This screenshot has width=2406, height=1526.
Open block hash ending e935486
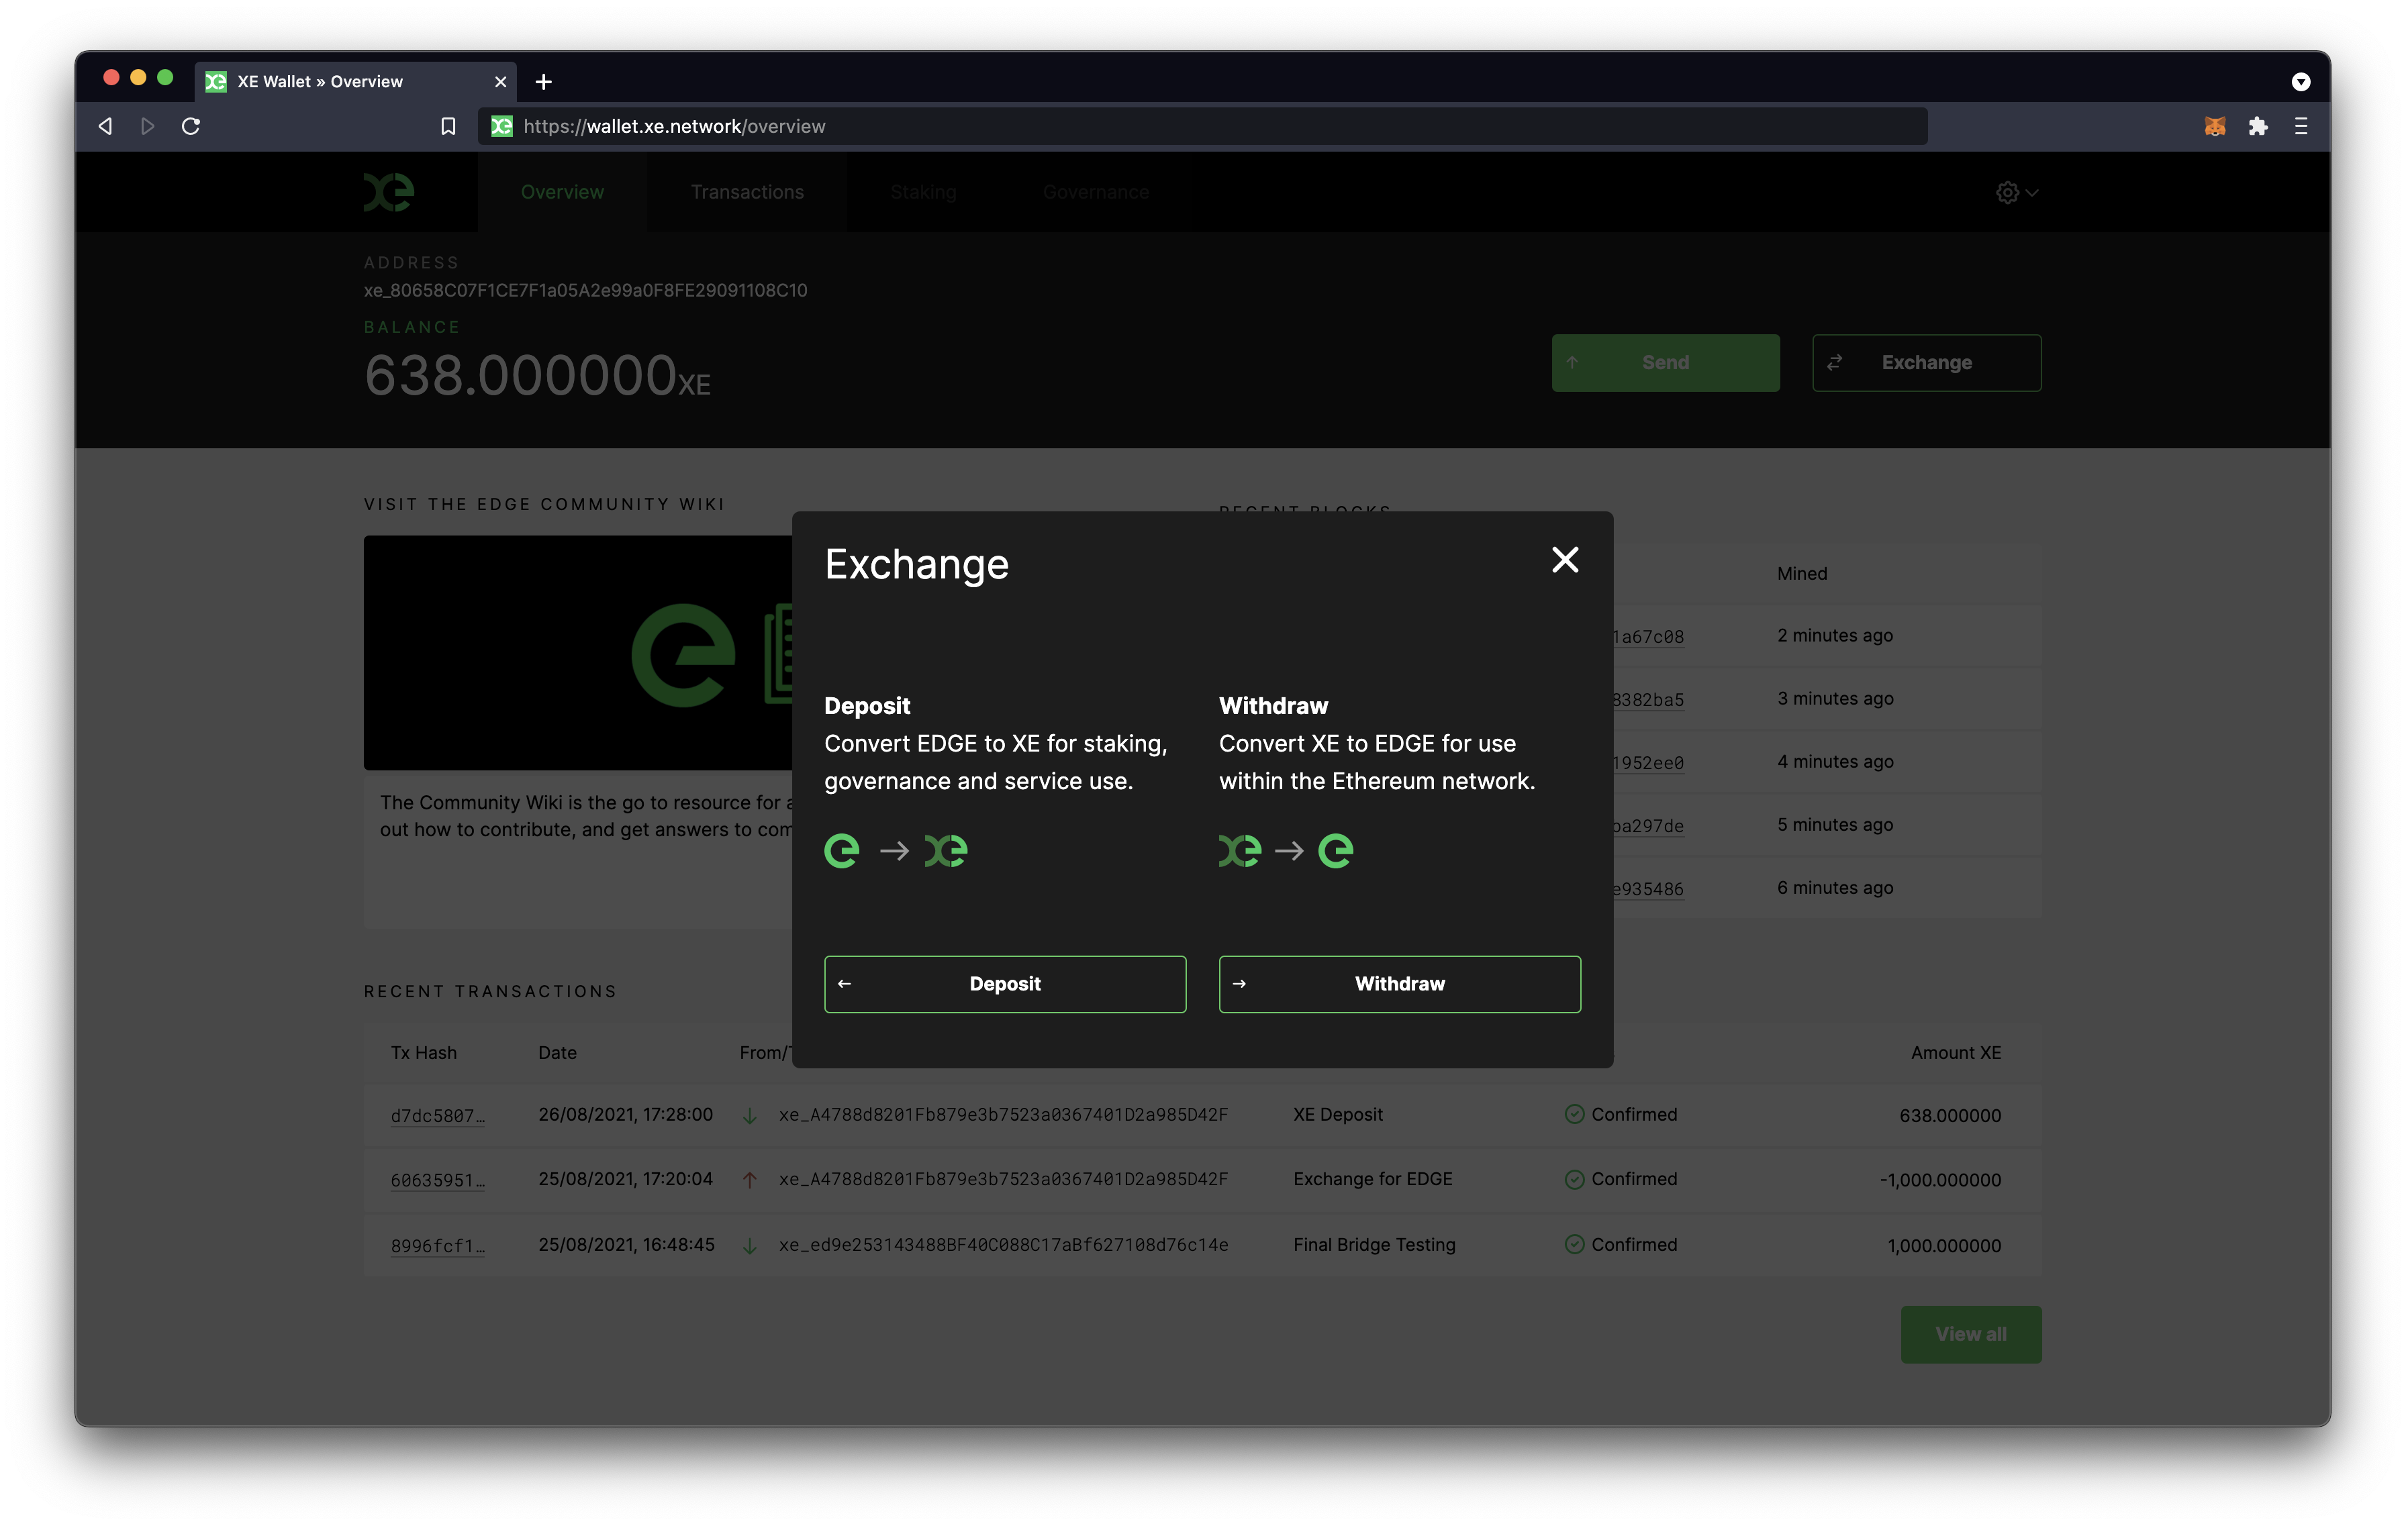(x=1649, y=889)
